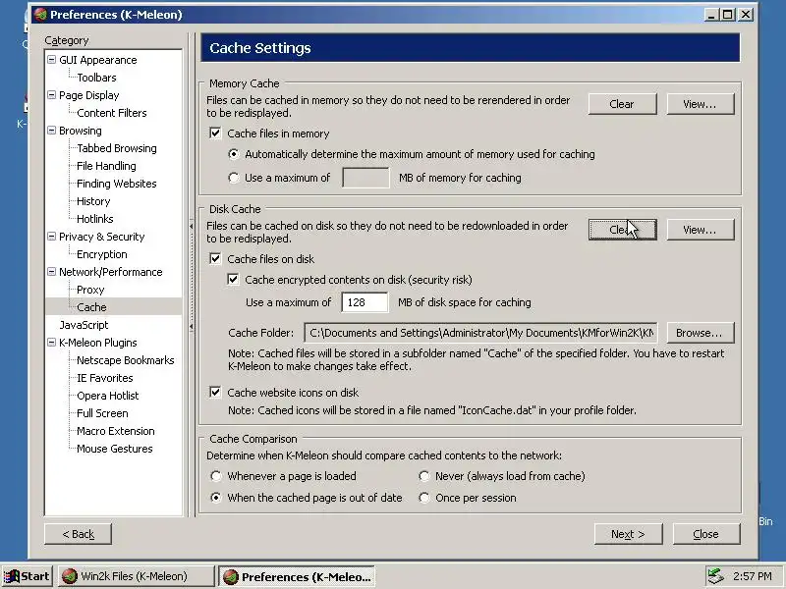Screen dimensions: 786x589
Task: Go to previous page with Back button
Action: [78, 534]
